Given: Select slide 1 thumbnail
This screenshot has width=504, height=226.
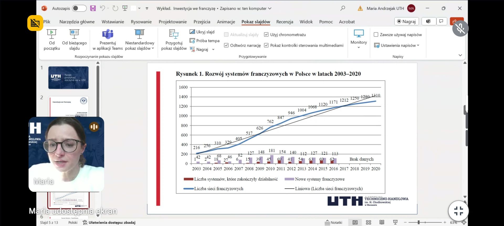Looking at the screenshot, I should 68,78.
